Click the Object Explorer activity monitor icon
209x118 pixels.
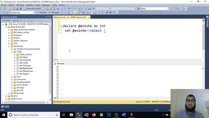31,20
